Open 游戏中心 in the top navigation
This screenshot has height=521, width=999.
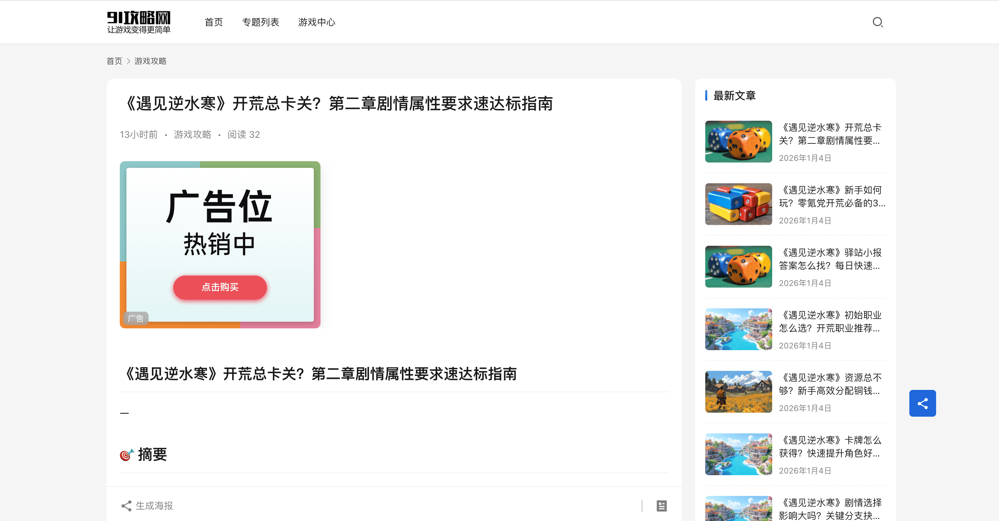(x=316, y=22)
